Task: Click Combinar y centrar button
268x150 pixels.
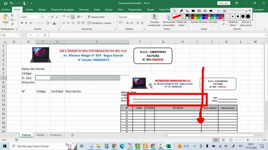Action: (100, 23)
